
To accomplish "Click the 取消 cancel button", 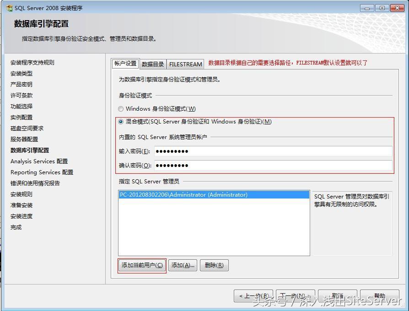I will click(x=338, y=296).
